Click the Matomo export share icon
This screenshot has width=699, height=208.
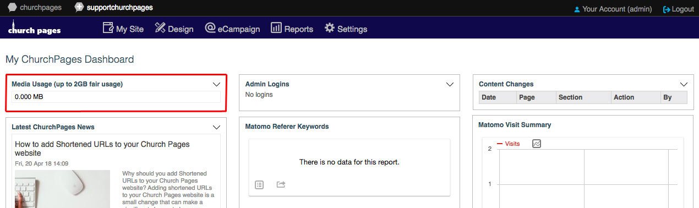pyautogui.click(x=281, y=184)
